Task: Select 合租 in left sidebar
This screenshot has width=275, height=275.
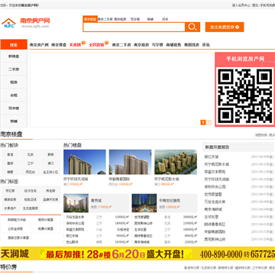Action: 14,95
